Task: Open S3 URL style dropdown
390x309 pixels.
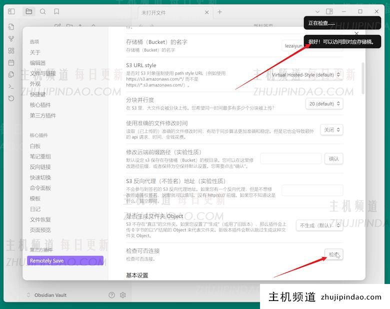Action: point(306,74)
